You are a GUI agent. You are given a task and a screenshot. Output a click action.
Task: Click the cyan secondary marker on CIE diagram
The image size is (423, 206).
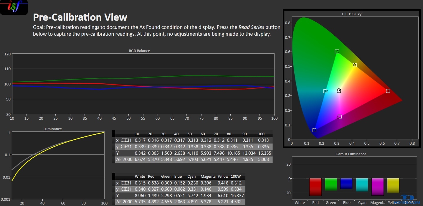click(x=325, y=91)
